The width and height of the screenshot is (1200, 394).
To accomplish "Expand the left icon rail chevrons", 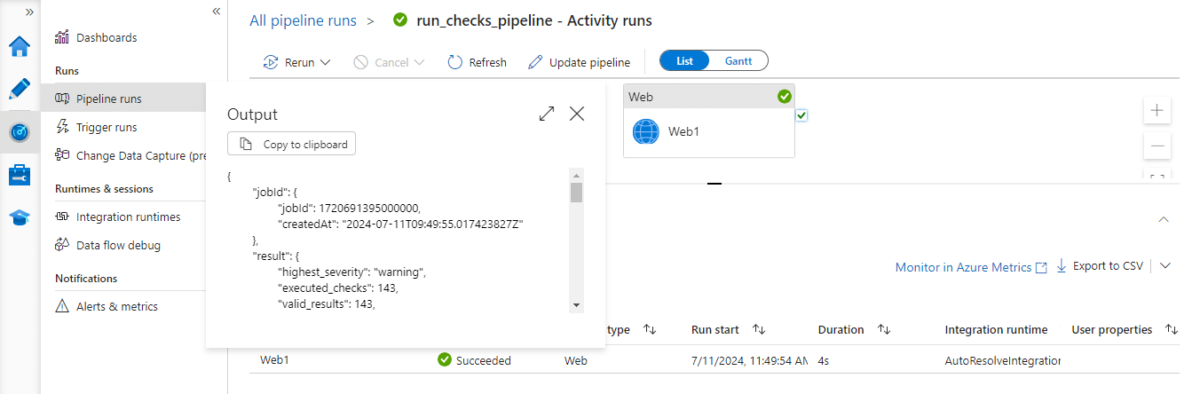I will pos(29,12).
